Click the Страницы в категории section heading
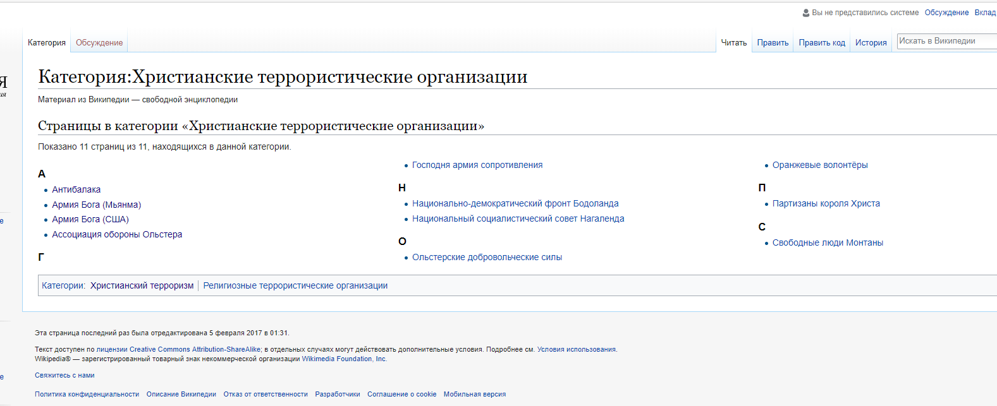 261,126
